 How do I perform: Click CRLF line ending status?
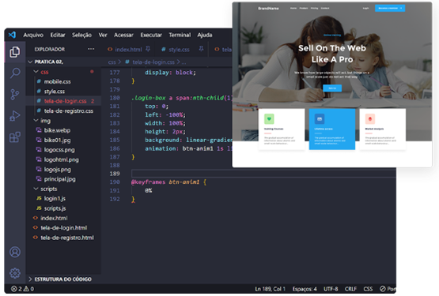click(350, 289)
